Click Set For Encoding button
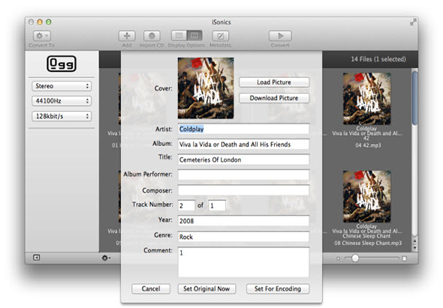443x308 pixels. click(x=278, y=289)
